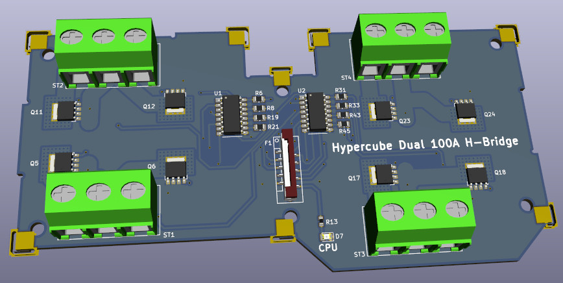Click the "Q17" reference label
The image size is (563, 283).
(354, 178)
